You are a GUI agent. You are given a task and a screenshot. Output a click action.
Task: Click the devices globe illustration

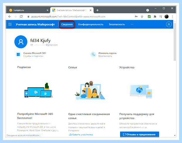tap(141, 91)
